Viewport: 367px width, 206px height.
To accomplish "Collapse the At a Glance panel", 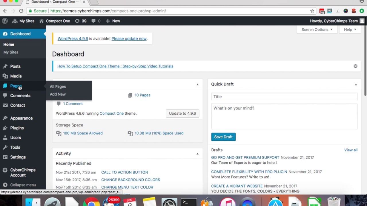I will point(197,84).
